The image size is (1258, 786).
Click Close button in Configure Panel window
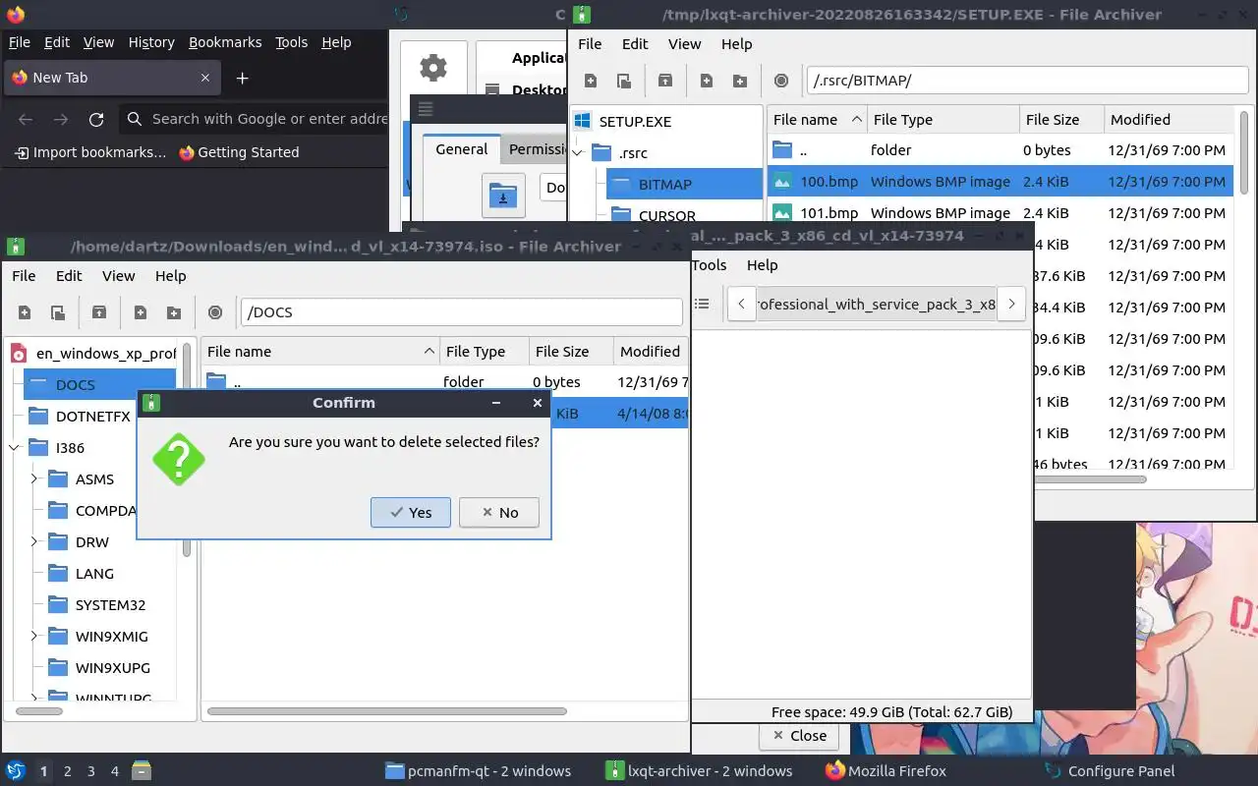click(x=800, y=735)
